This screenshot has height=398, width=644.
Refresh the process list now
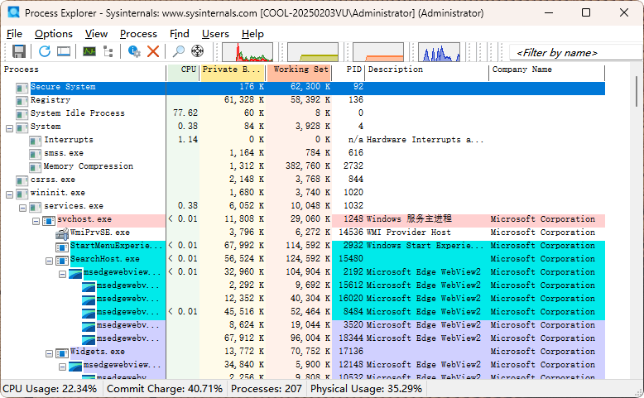click(45, 51)
